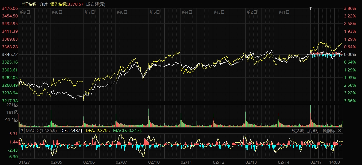
Task: Close the MACD indicator panel
Action: point(339,131)
